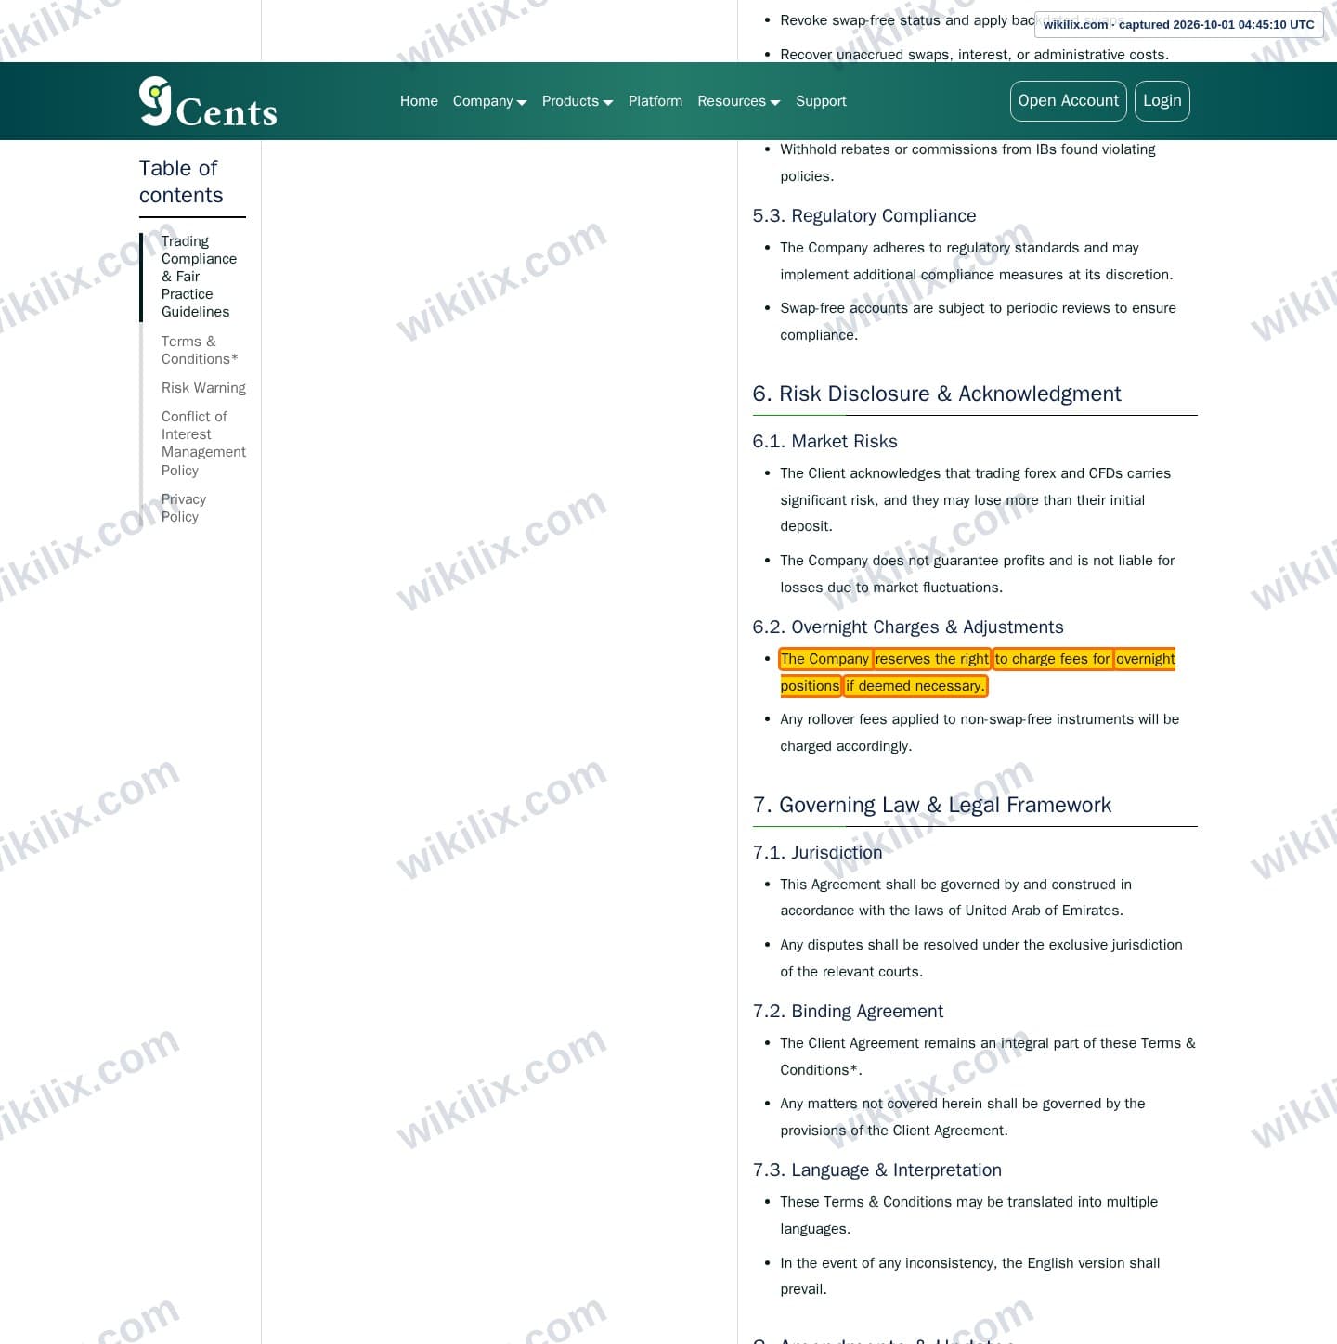1337x1344 pixels.
Task: Click '7.3. Language & Interpretation' subheading
Action: (877, 1170)
